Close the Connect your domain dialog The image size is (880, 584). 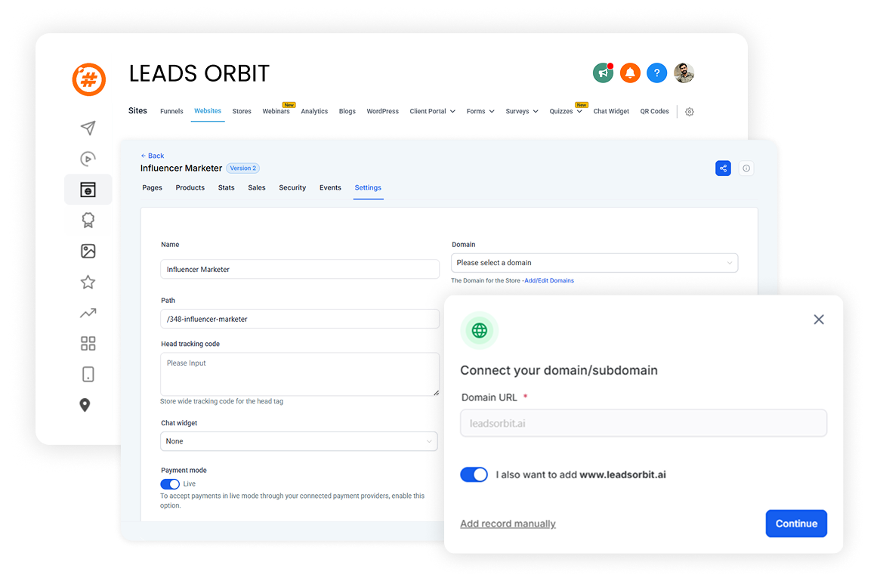point(819,320)
